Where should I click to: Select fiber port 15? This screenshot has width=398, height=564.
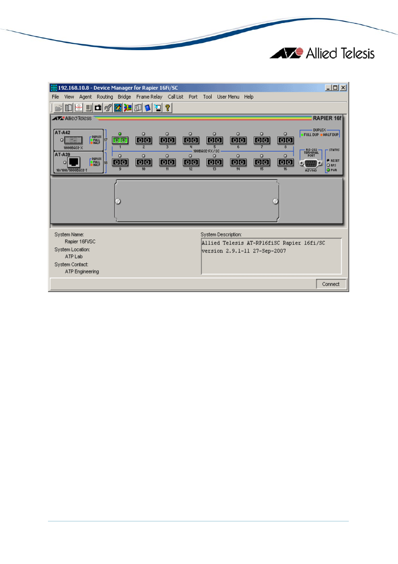pos(262,162)
